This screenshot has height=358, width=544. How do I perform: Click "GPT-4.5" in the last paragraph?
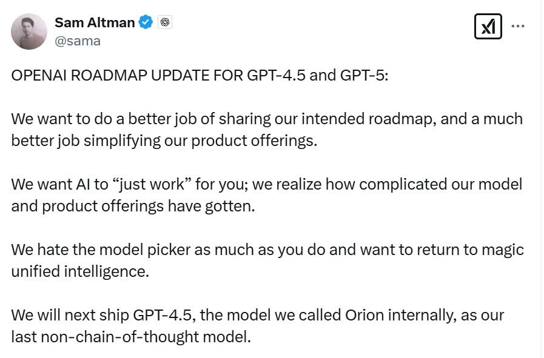coord(165,315)
